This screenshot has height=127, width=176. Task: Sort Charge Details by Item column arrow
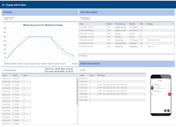(x=29, y=75)
